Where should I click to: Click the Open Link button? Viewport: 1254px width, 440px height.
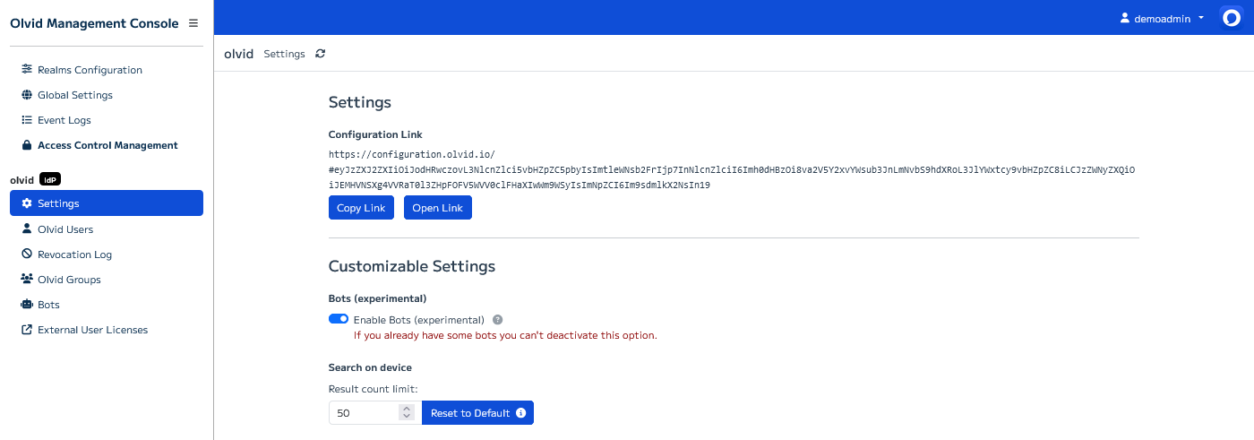[x=438, y=208]
